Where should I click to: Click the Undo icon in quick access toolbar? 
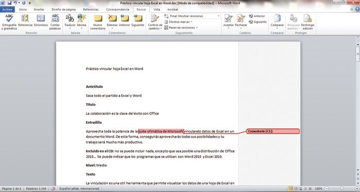tap(15, 3)
